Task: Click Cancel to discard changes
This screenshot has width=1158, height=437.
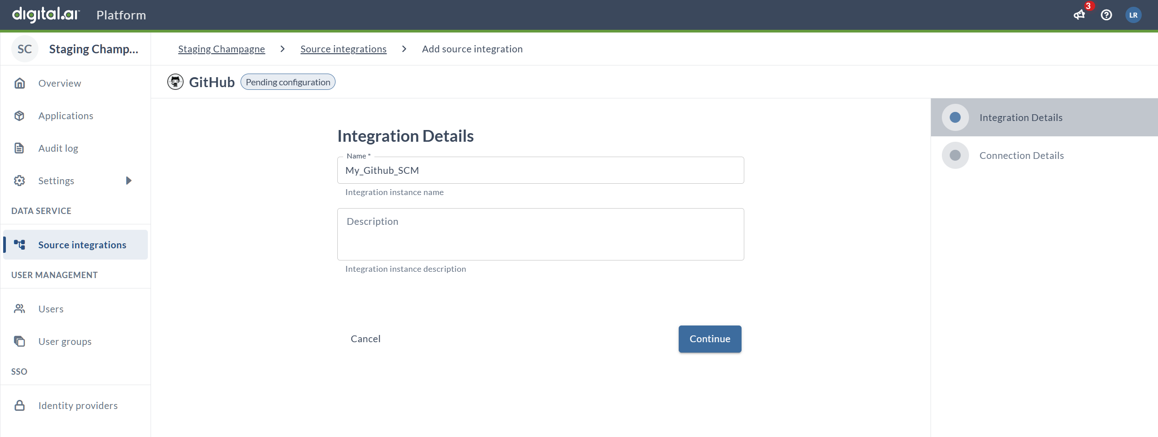Action: (x=365, y=339)
